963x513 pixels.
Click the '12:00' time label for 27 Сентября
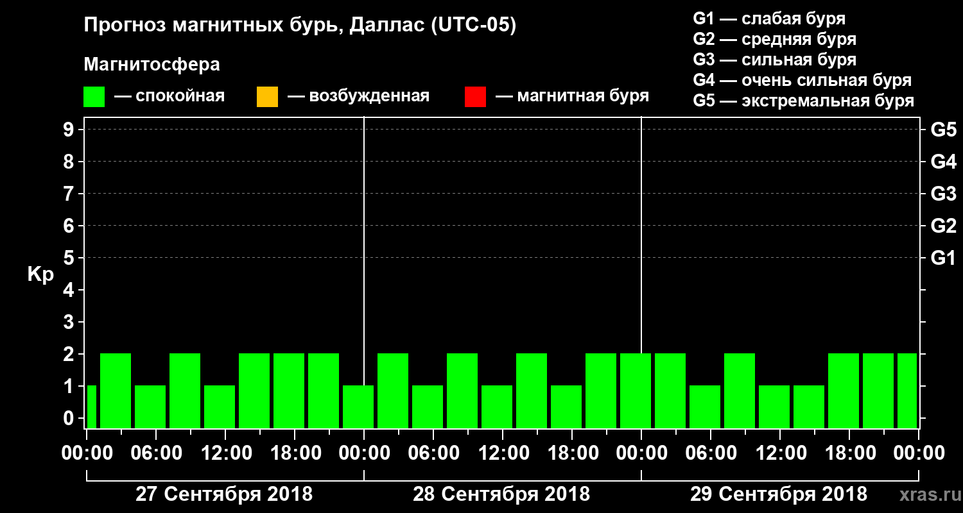click(x=225, y=453)
